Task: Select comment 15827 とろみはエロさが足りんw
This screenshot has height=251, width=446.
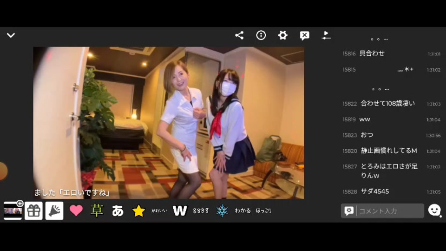Action: pyautogui.click(x=391, y=171)
